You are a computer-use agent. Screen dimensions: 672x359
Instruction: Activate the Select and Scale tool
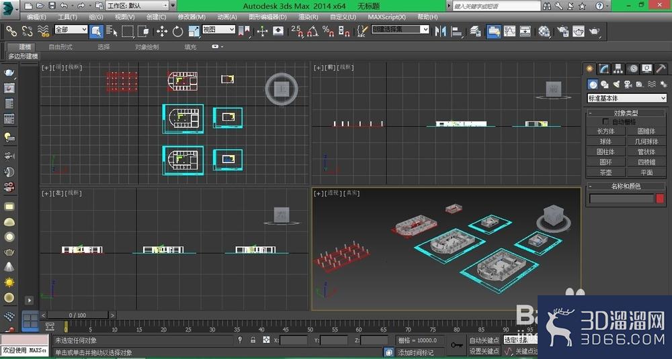pyautogui.click(x=194, y=31)
